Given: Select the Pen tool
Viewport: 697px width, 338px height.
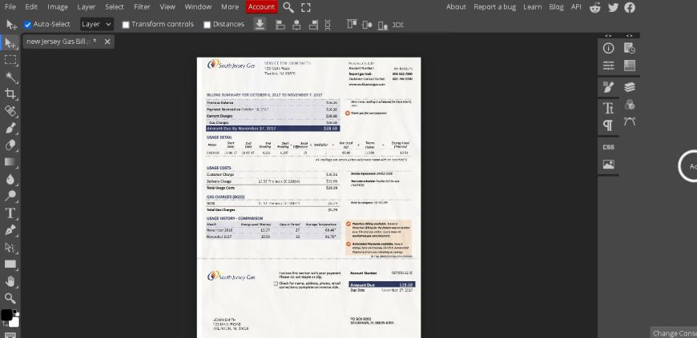Looking at the screenshot, I should pos(10,230).
